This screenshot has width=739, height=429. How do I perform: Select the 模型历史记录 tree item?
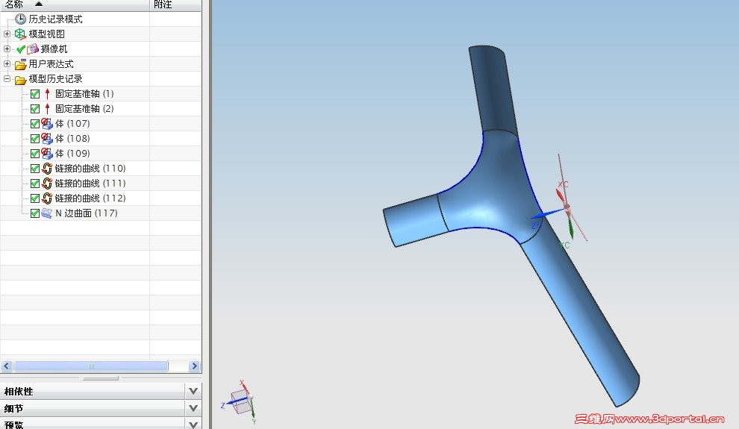point(56,78)
